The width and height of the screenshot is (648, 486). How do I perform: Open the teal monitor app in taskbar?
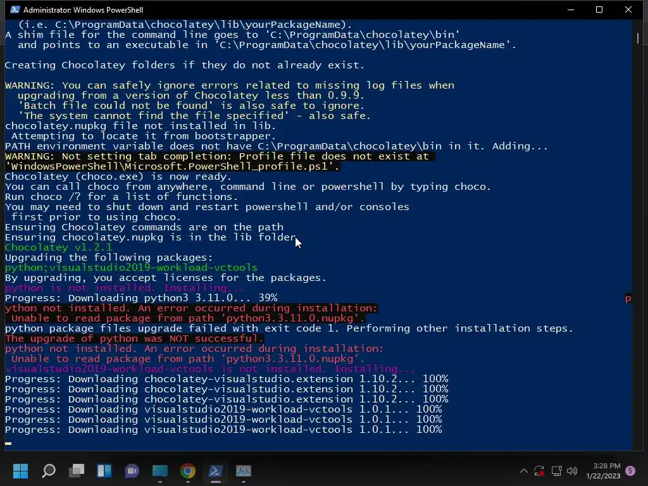tap(160, 471)
